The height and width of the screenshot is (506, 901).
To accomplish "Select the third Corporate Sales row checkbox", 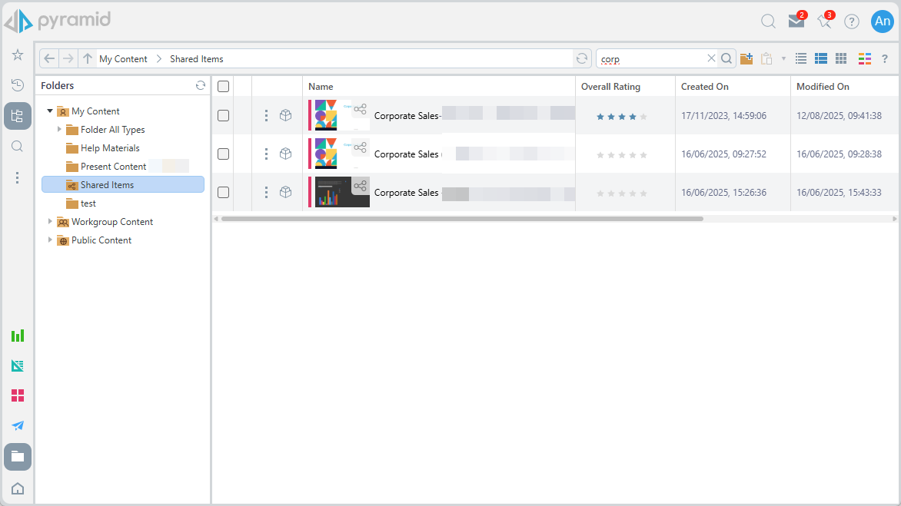I will point(223,193).
